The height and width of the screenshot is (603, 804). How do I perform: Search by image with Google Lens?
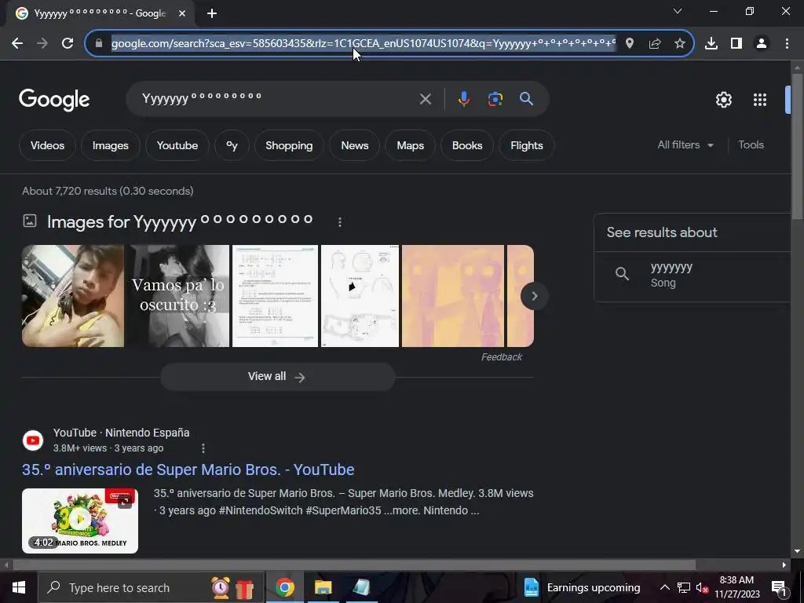(495, 99)
